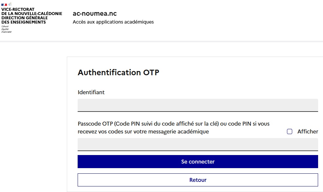Click the Identifiant field label

91,92
